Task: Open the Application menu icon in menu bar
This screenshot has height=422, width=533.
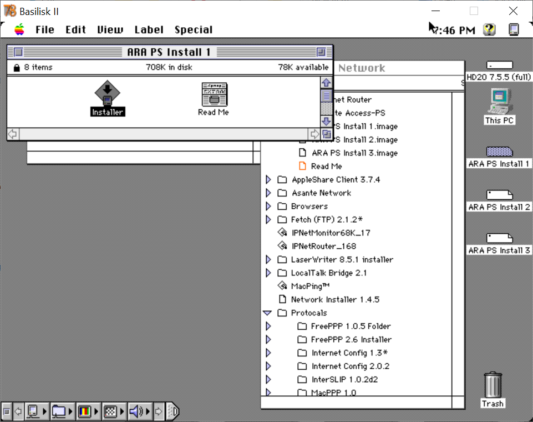Action: [x=514, y=29]
